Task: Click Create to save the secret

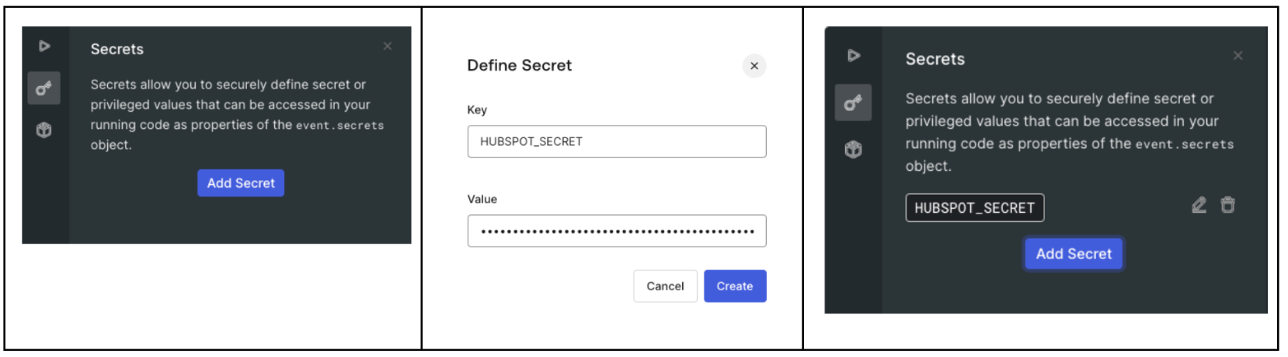Action: 735,286
